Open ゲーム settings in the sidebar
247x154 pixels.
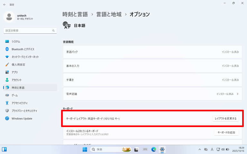(x=15, y=95)
